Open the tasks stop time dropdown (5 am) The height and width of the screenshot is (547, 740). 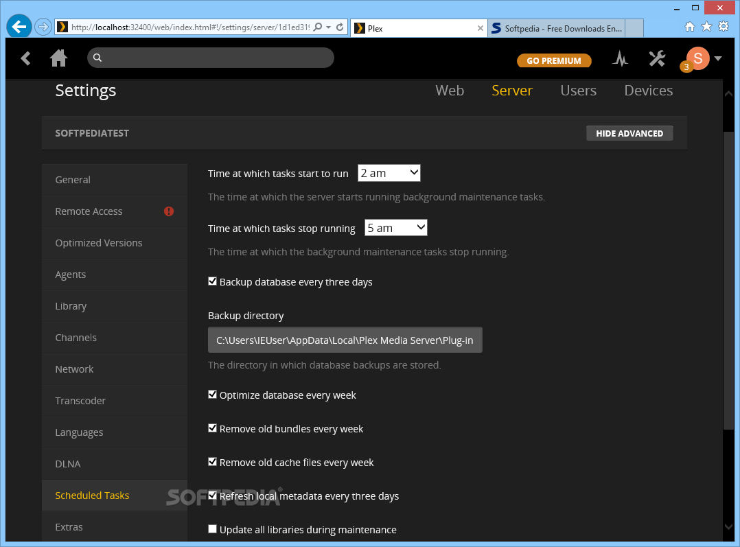pyautogui.click(x=396, y=228)
